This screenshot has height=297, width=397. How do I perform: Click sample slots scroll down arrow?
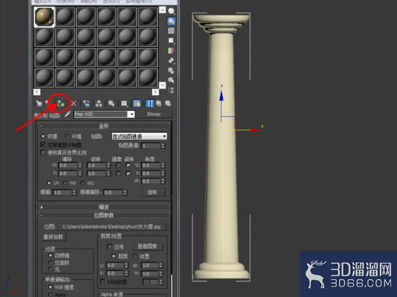pos(162,85)
